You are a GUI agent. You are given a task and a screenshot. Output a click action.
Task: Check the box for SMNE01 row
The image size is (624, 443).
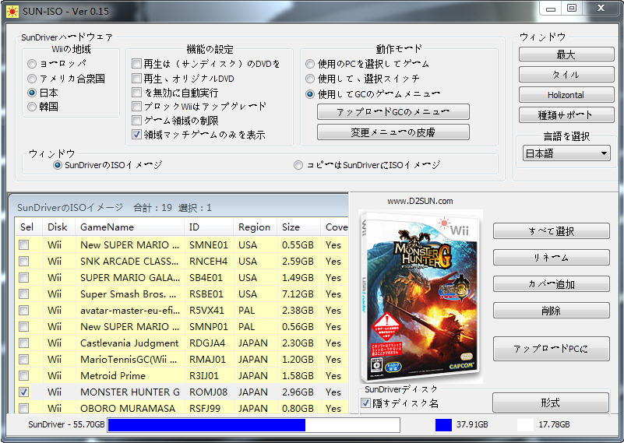24,245
